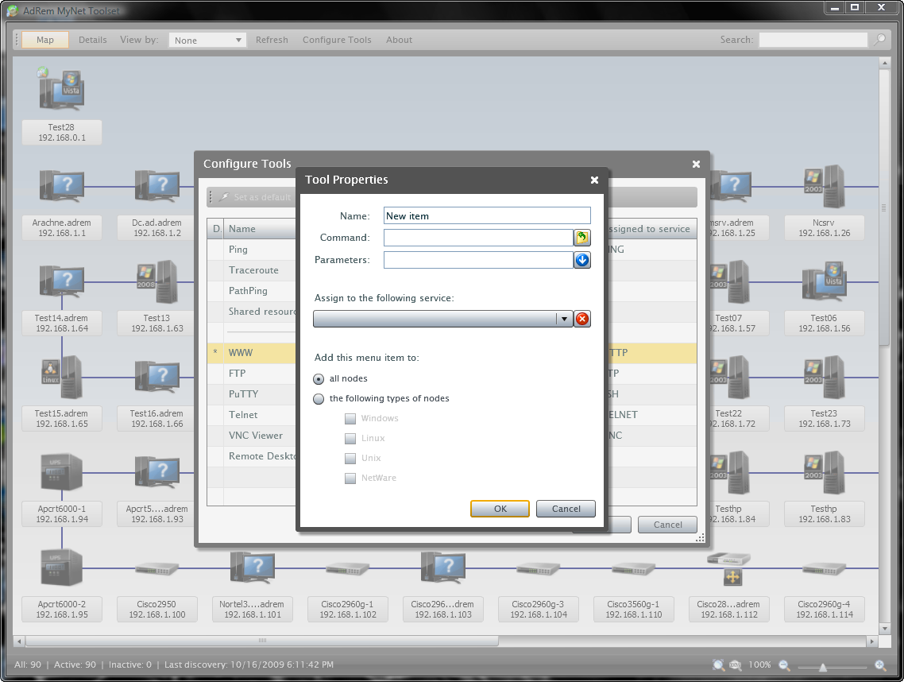The width and height of the screenshot is (904, 682).
Task: Select the Test16.adrem unknown computer icon
Action: tap(156, 377)
